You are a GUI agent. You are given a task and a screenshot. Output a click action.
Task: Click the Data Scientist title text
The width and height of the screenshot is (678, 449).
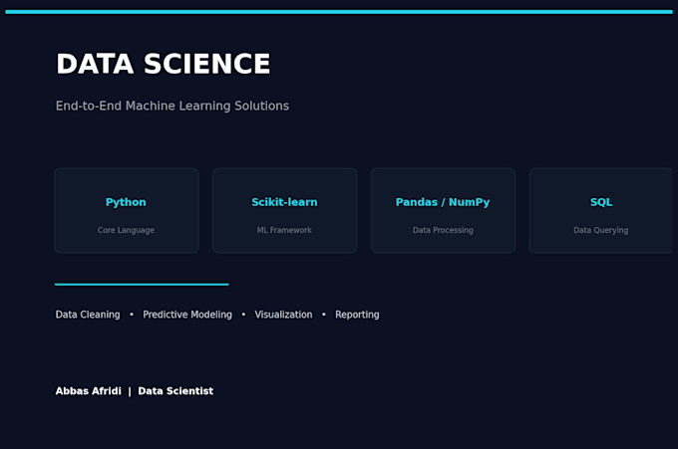[175, 391]
